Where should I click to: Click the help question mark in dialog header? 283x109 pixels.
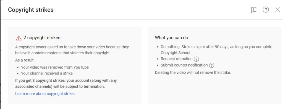coord(266,10)
